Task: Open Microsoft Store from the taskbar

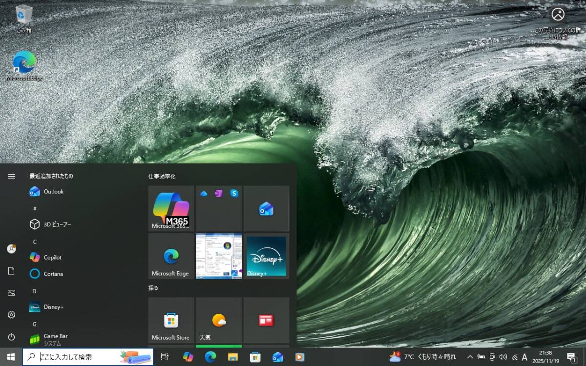Action: 255,357
